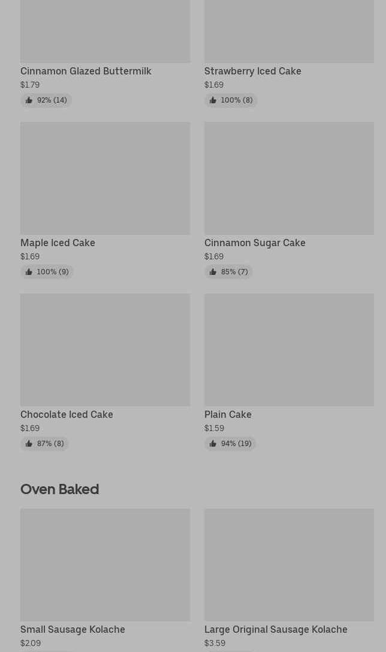Click the 100% (9) rating badge

[47, 272]
